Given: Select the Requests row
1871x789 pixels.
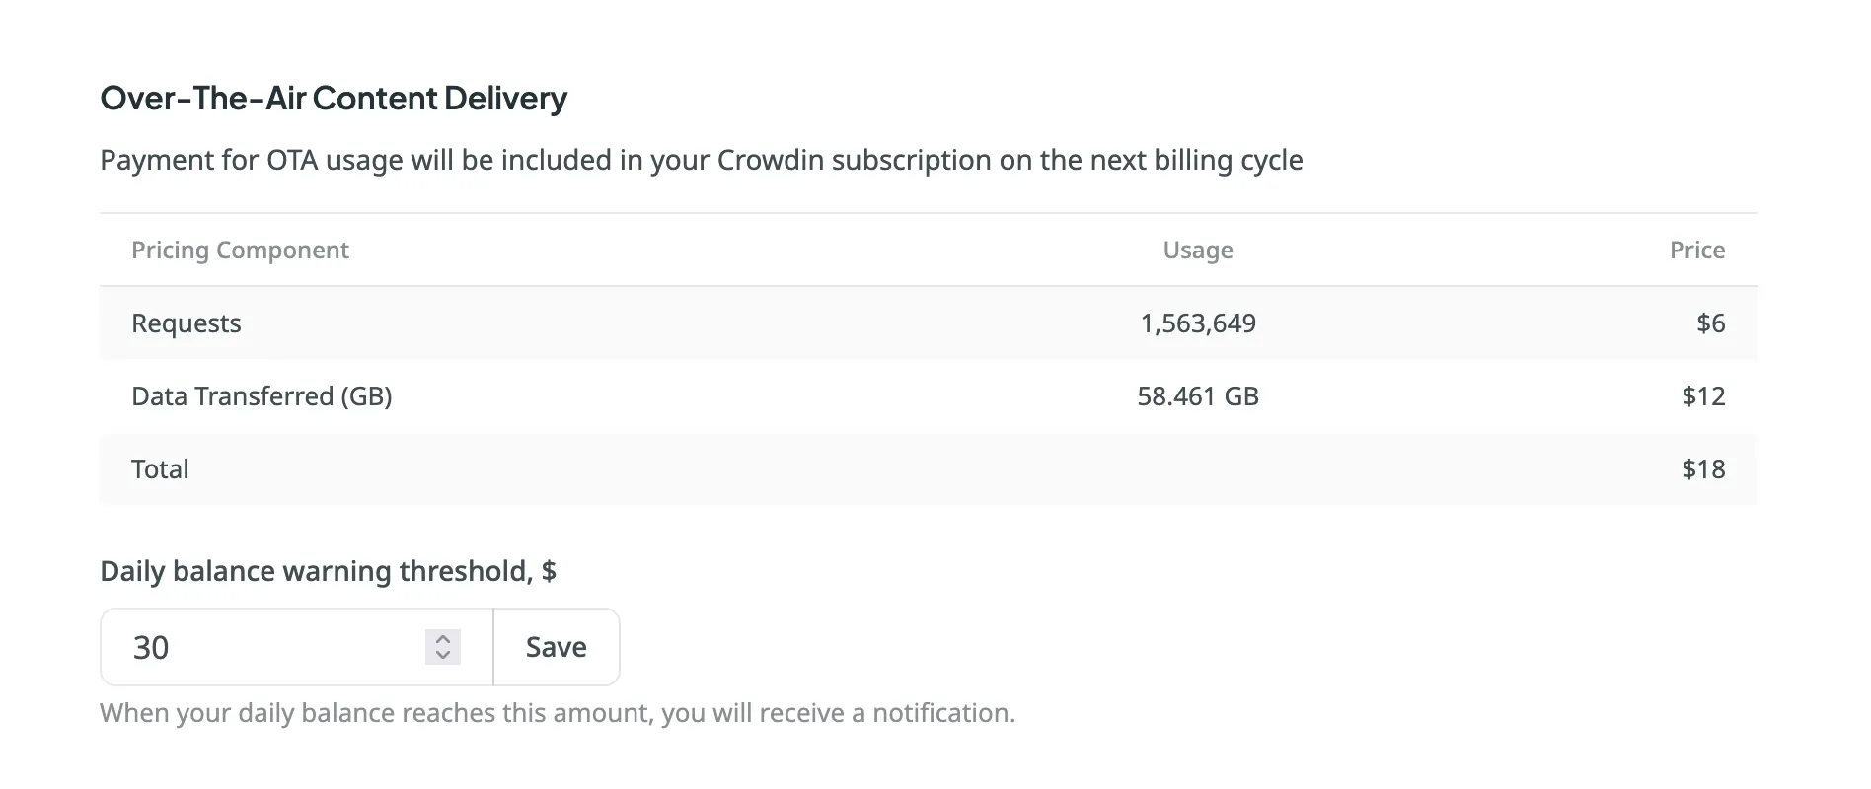Looking at the screenshot, I should pos(691,323).
